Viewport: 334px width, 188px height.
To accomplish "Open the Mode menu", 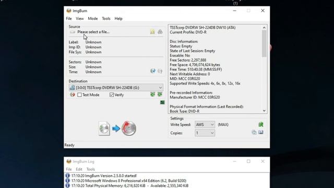I will pyautogui.click(x=93, y=19).
